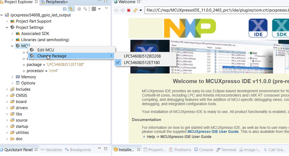
Task: Switch to the Console tab
Action: click(x=204, y=150)
